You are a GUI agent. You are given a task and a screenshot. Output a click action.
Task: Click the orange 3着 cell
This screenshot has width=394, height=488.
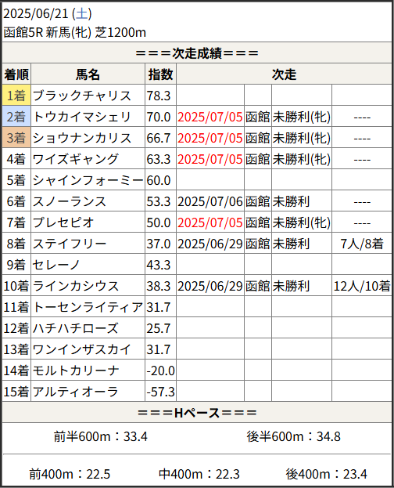coord(16,138)
